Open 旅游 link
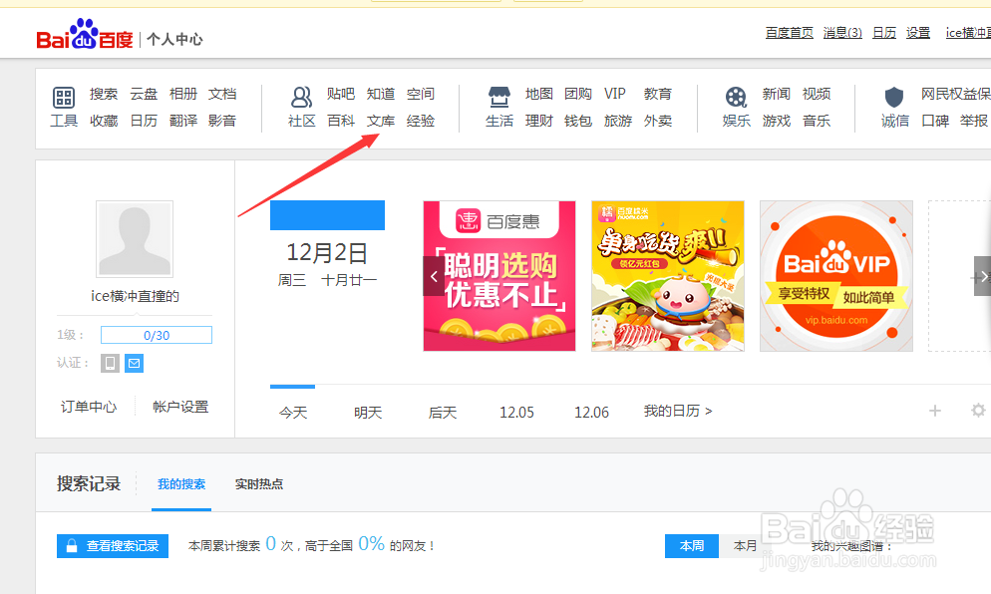 pos(618,121)
